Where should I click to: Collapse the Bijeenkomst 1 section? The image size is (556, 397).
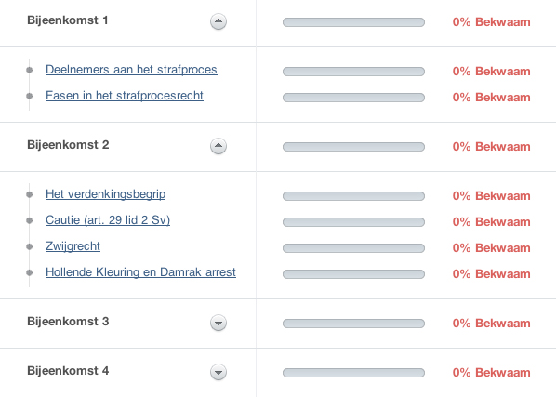[x=218, y=21]
